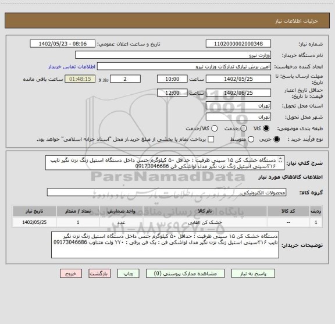Click the countdown timer 01:48:15
The width and height of the screenshot is (335, 324).
pyautogui.click(x=80, y=79)
